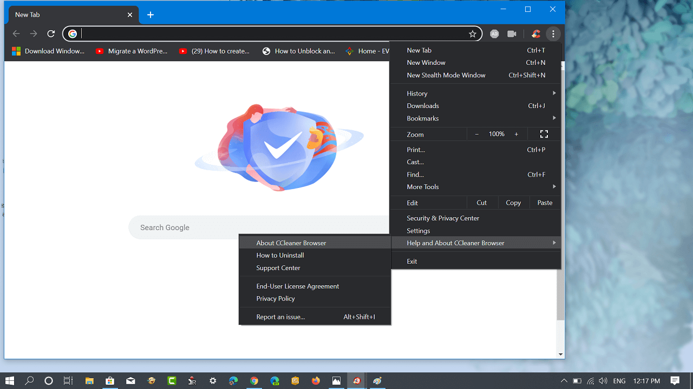This screenshot has height=389, width=693.
Task: Open notification center icon
Action: [x=675, y=381]
